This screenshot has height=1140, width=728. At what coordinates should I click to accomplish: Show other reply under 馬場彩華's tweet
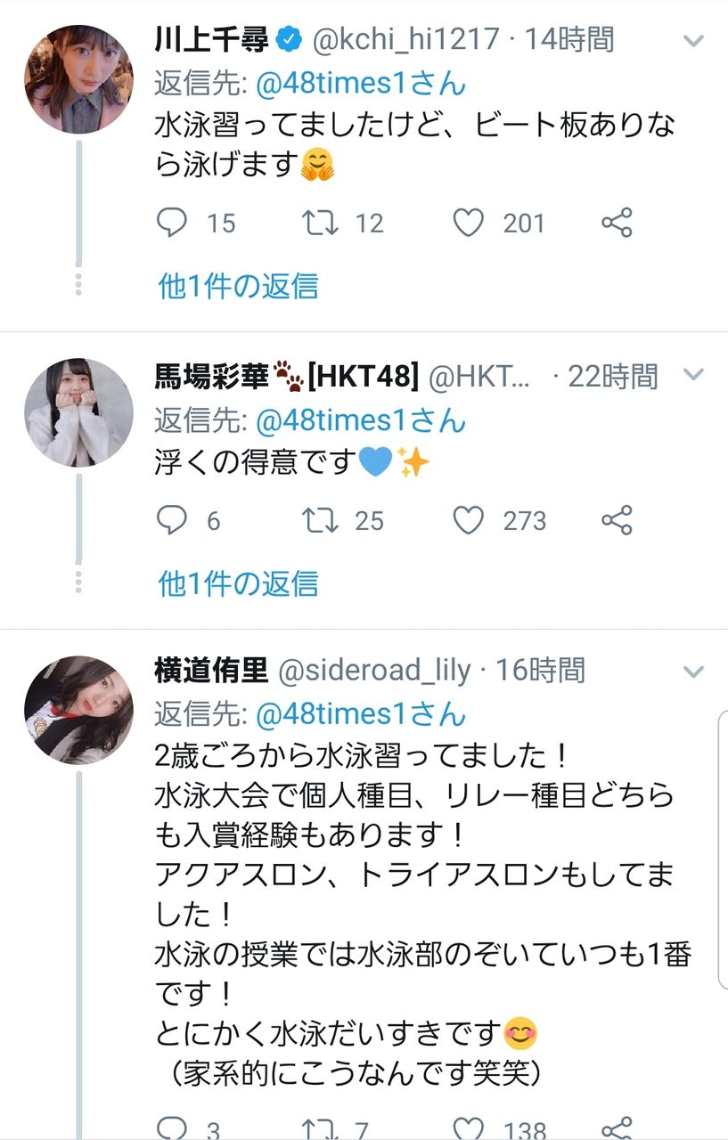tap(238, 583)
